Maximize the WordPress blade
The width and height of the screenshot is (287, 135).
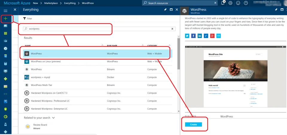pos(282,10)
